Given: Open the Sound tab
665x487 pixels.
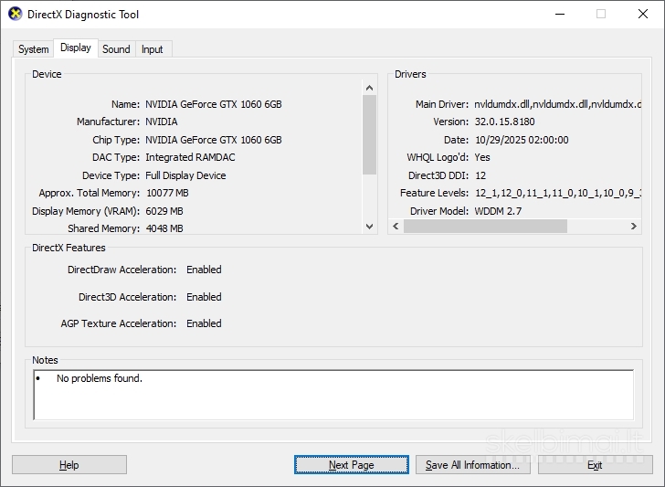Looking at the screenshot, I should point(116,49).
